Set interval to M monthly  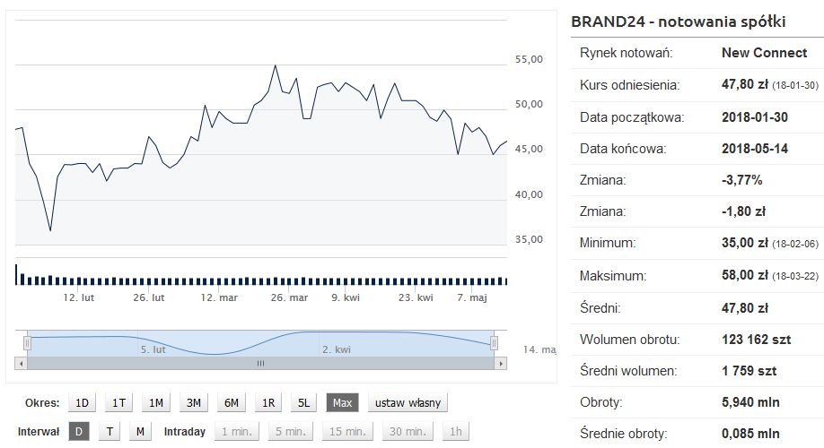pos(140,431)
